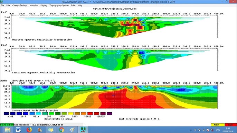Screen dimensions: 237x133
Task: Open the Display menu
Action: point(44,6)
